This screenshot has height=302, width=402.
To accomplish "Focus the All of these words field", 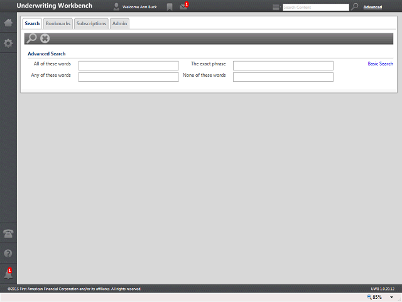I will [x=128, y=65].
